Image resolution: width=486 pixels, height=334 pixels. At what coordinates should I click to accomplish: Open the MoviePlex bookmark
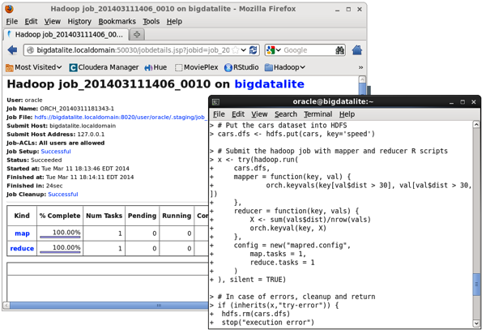[197, 67]
